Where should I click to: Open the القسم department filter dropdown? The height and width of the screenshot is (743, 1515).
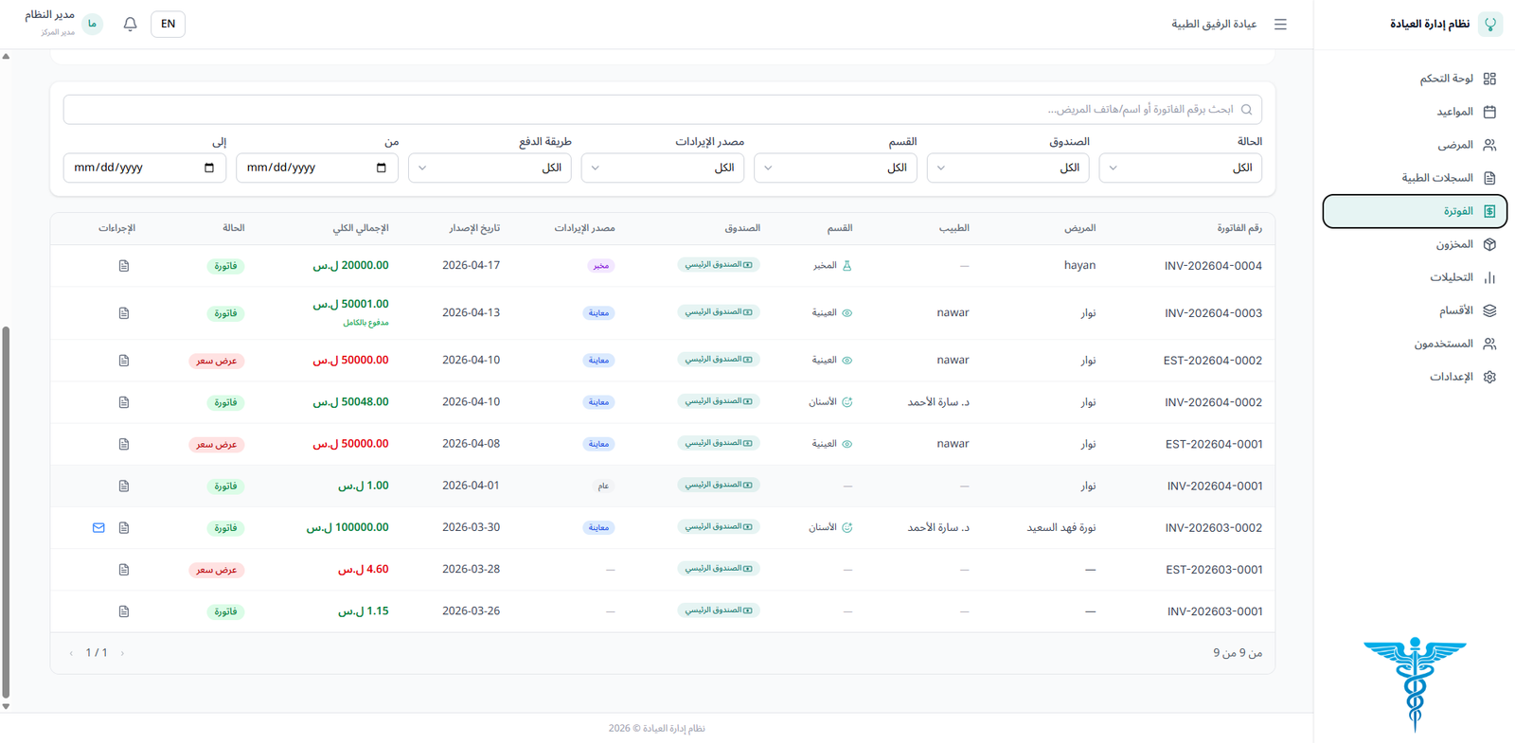835,168
